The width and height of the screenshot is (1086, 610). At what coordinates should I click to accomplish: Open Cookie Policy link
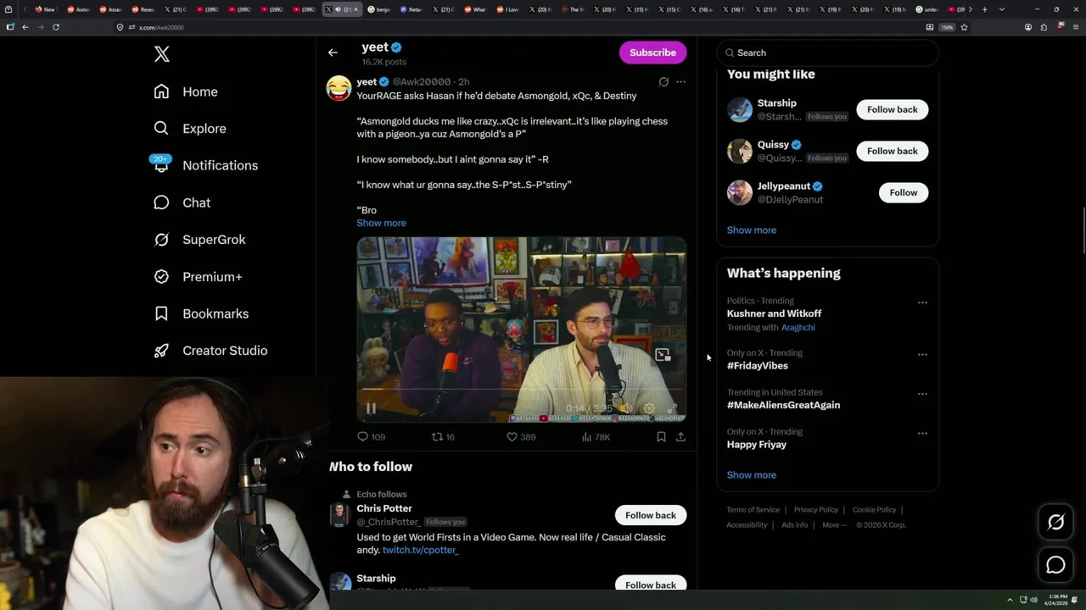coord(874,510)
